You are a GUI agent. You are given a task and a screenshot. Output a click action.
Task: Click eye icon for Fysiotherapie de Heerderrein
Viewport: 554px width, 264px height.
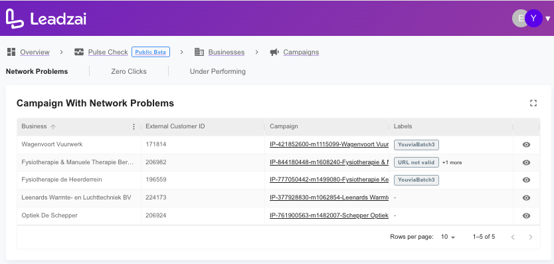[527, 180]
